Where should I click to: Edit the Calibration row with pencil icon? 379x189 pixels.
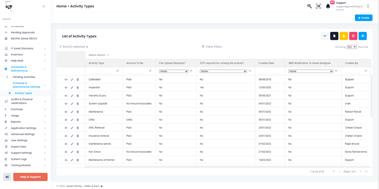point(72,79)
